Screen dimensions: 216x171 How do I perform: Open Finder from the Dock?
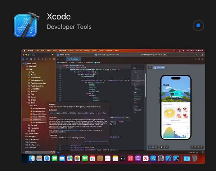pos(32,158)
